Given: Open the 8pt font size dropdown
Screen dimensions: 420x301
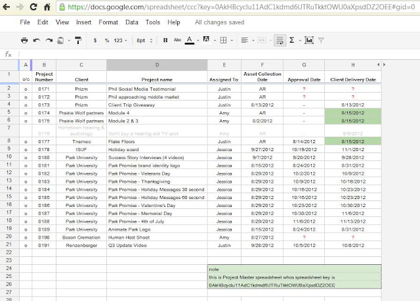Looking at the screenshot, I should click(144, 40).
